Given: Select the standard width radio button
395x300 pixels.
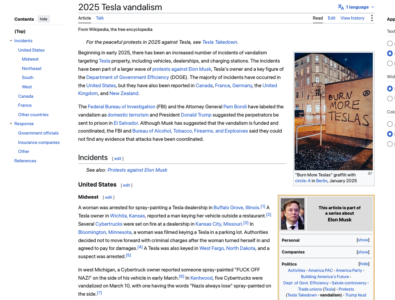Looking at the screenshot, I should 390,88.
